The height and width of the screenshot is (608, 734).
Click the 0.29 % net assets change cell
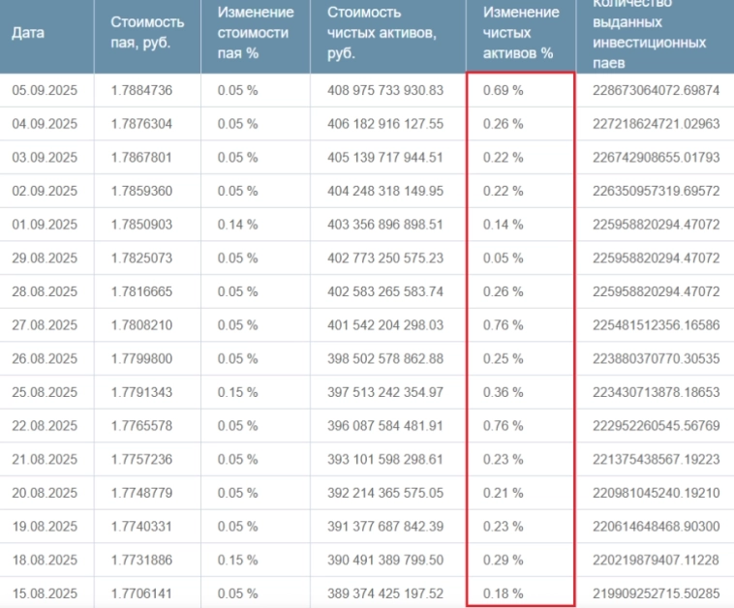[x=503, y=560]
